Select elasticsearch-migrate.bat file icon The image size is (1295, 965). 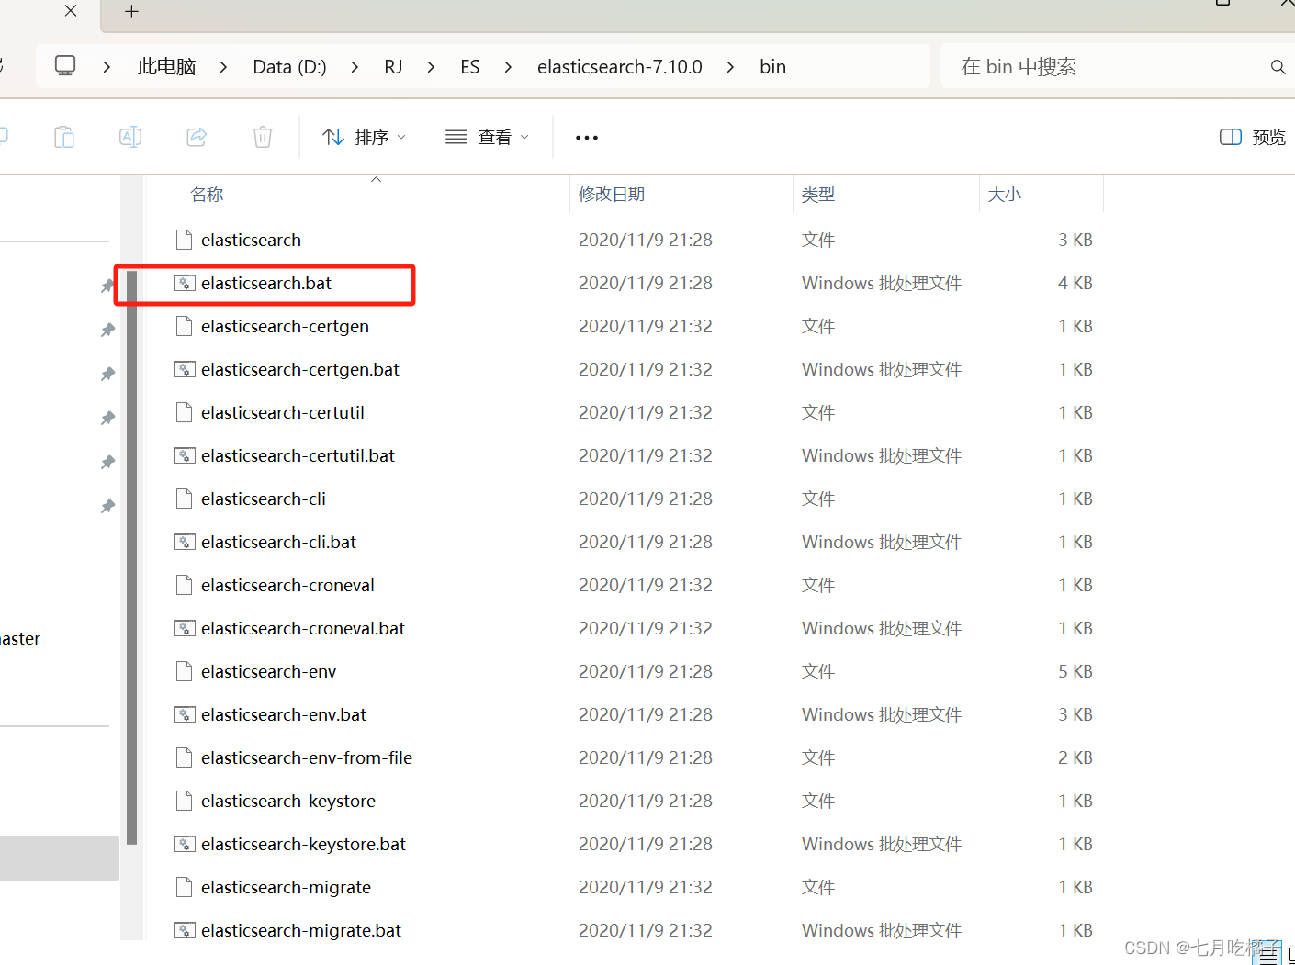pyautogui.click(x=184, y=930)
